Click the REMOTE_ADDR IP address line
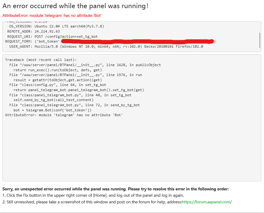 [33, 31]
